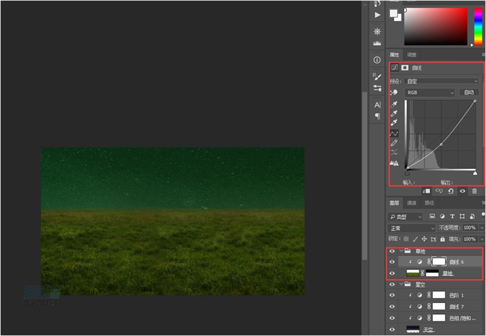Image resolution: width=486 pixels, height=336 pixels.
Task: Lock transparent pixels icon
Action: [x=406, y=239]
